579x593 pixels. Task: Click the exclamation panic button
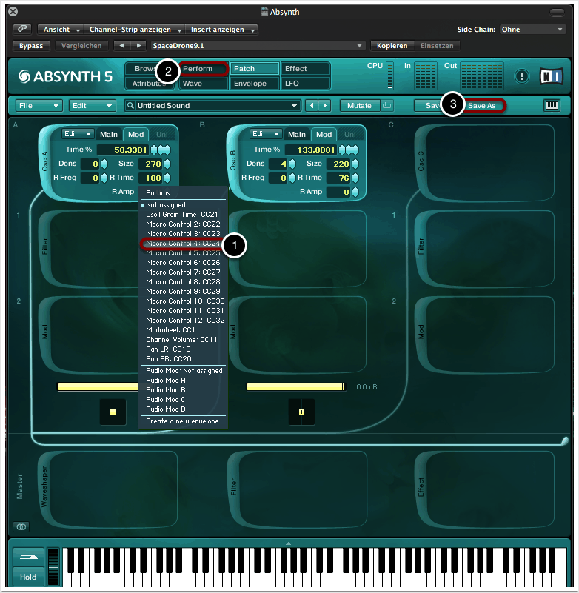pyautogui.click(x=521, y=76)
